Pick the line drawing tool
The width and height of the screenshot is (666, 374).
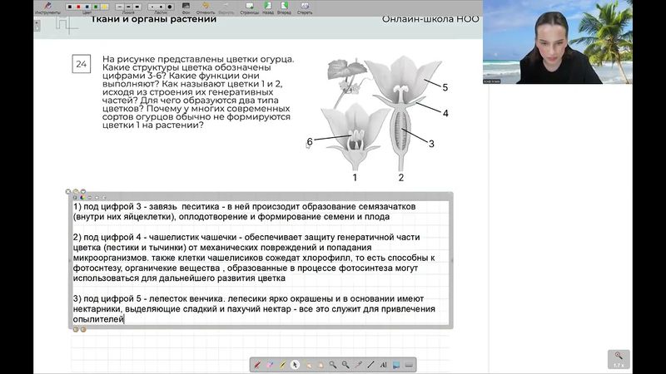tap(370, 364)
